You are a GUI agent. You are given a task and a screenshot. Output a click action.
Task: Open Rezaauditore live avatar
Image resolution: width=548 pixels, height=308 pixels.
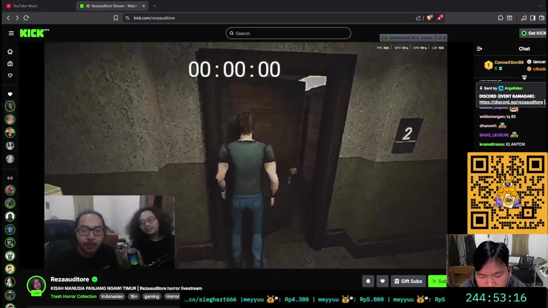tap(36, 285)
